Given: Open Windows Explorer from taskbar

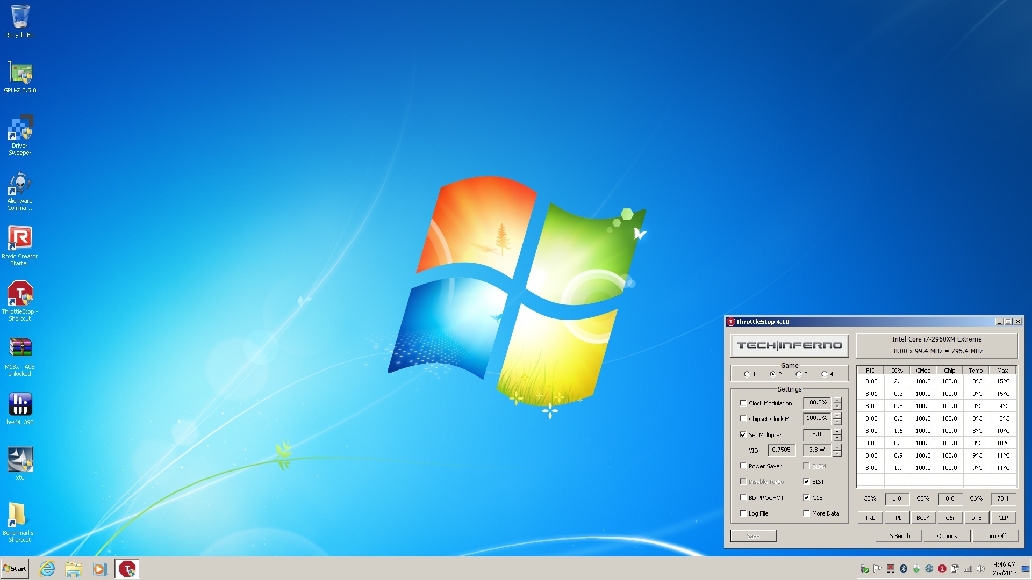Looking at the screenshot, I should (x=74, y=569).
